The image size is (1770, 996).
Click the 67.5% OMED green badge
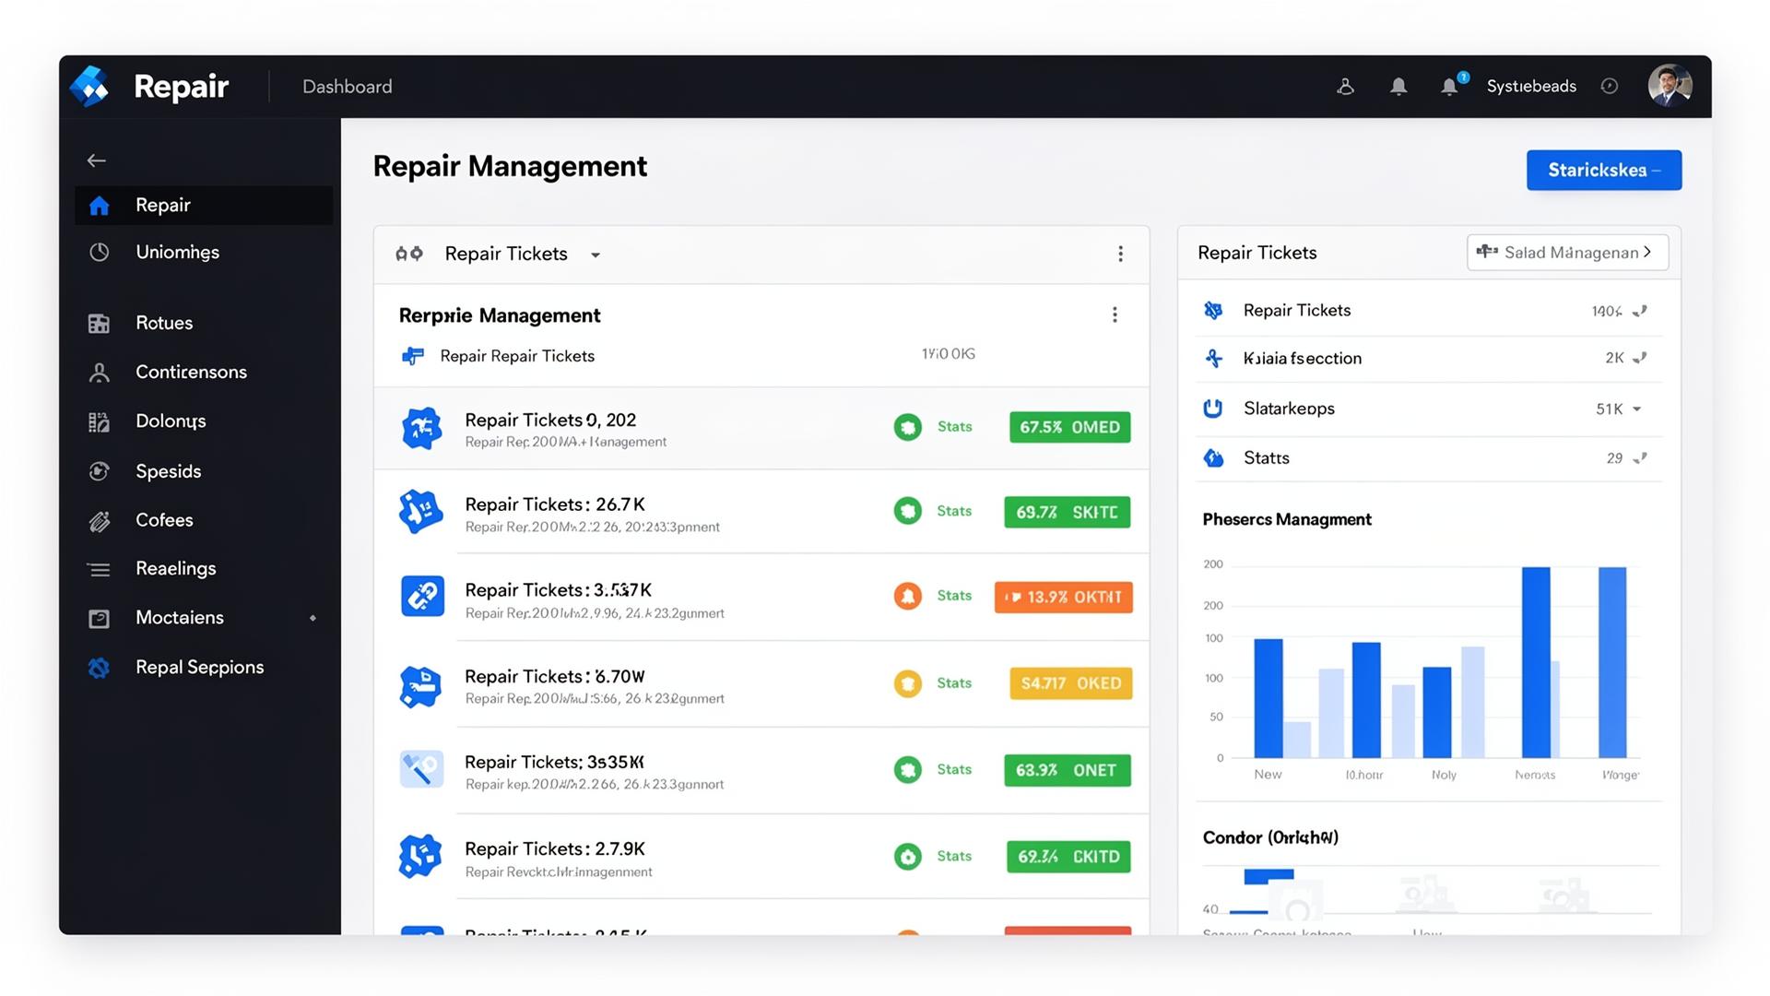pyautogui.click(x=1069, y=427)
